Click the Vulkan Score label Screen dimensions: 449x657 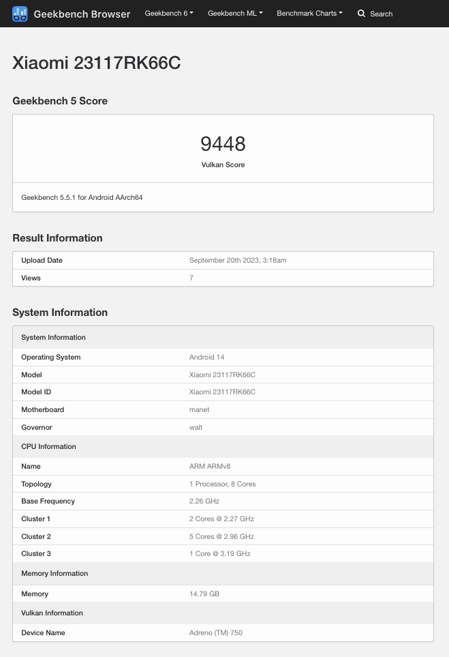[223, 164]
